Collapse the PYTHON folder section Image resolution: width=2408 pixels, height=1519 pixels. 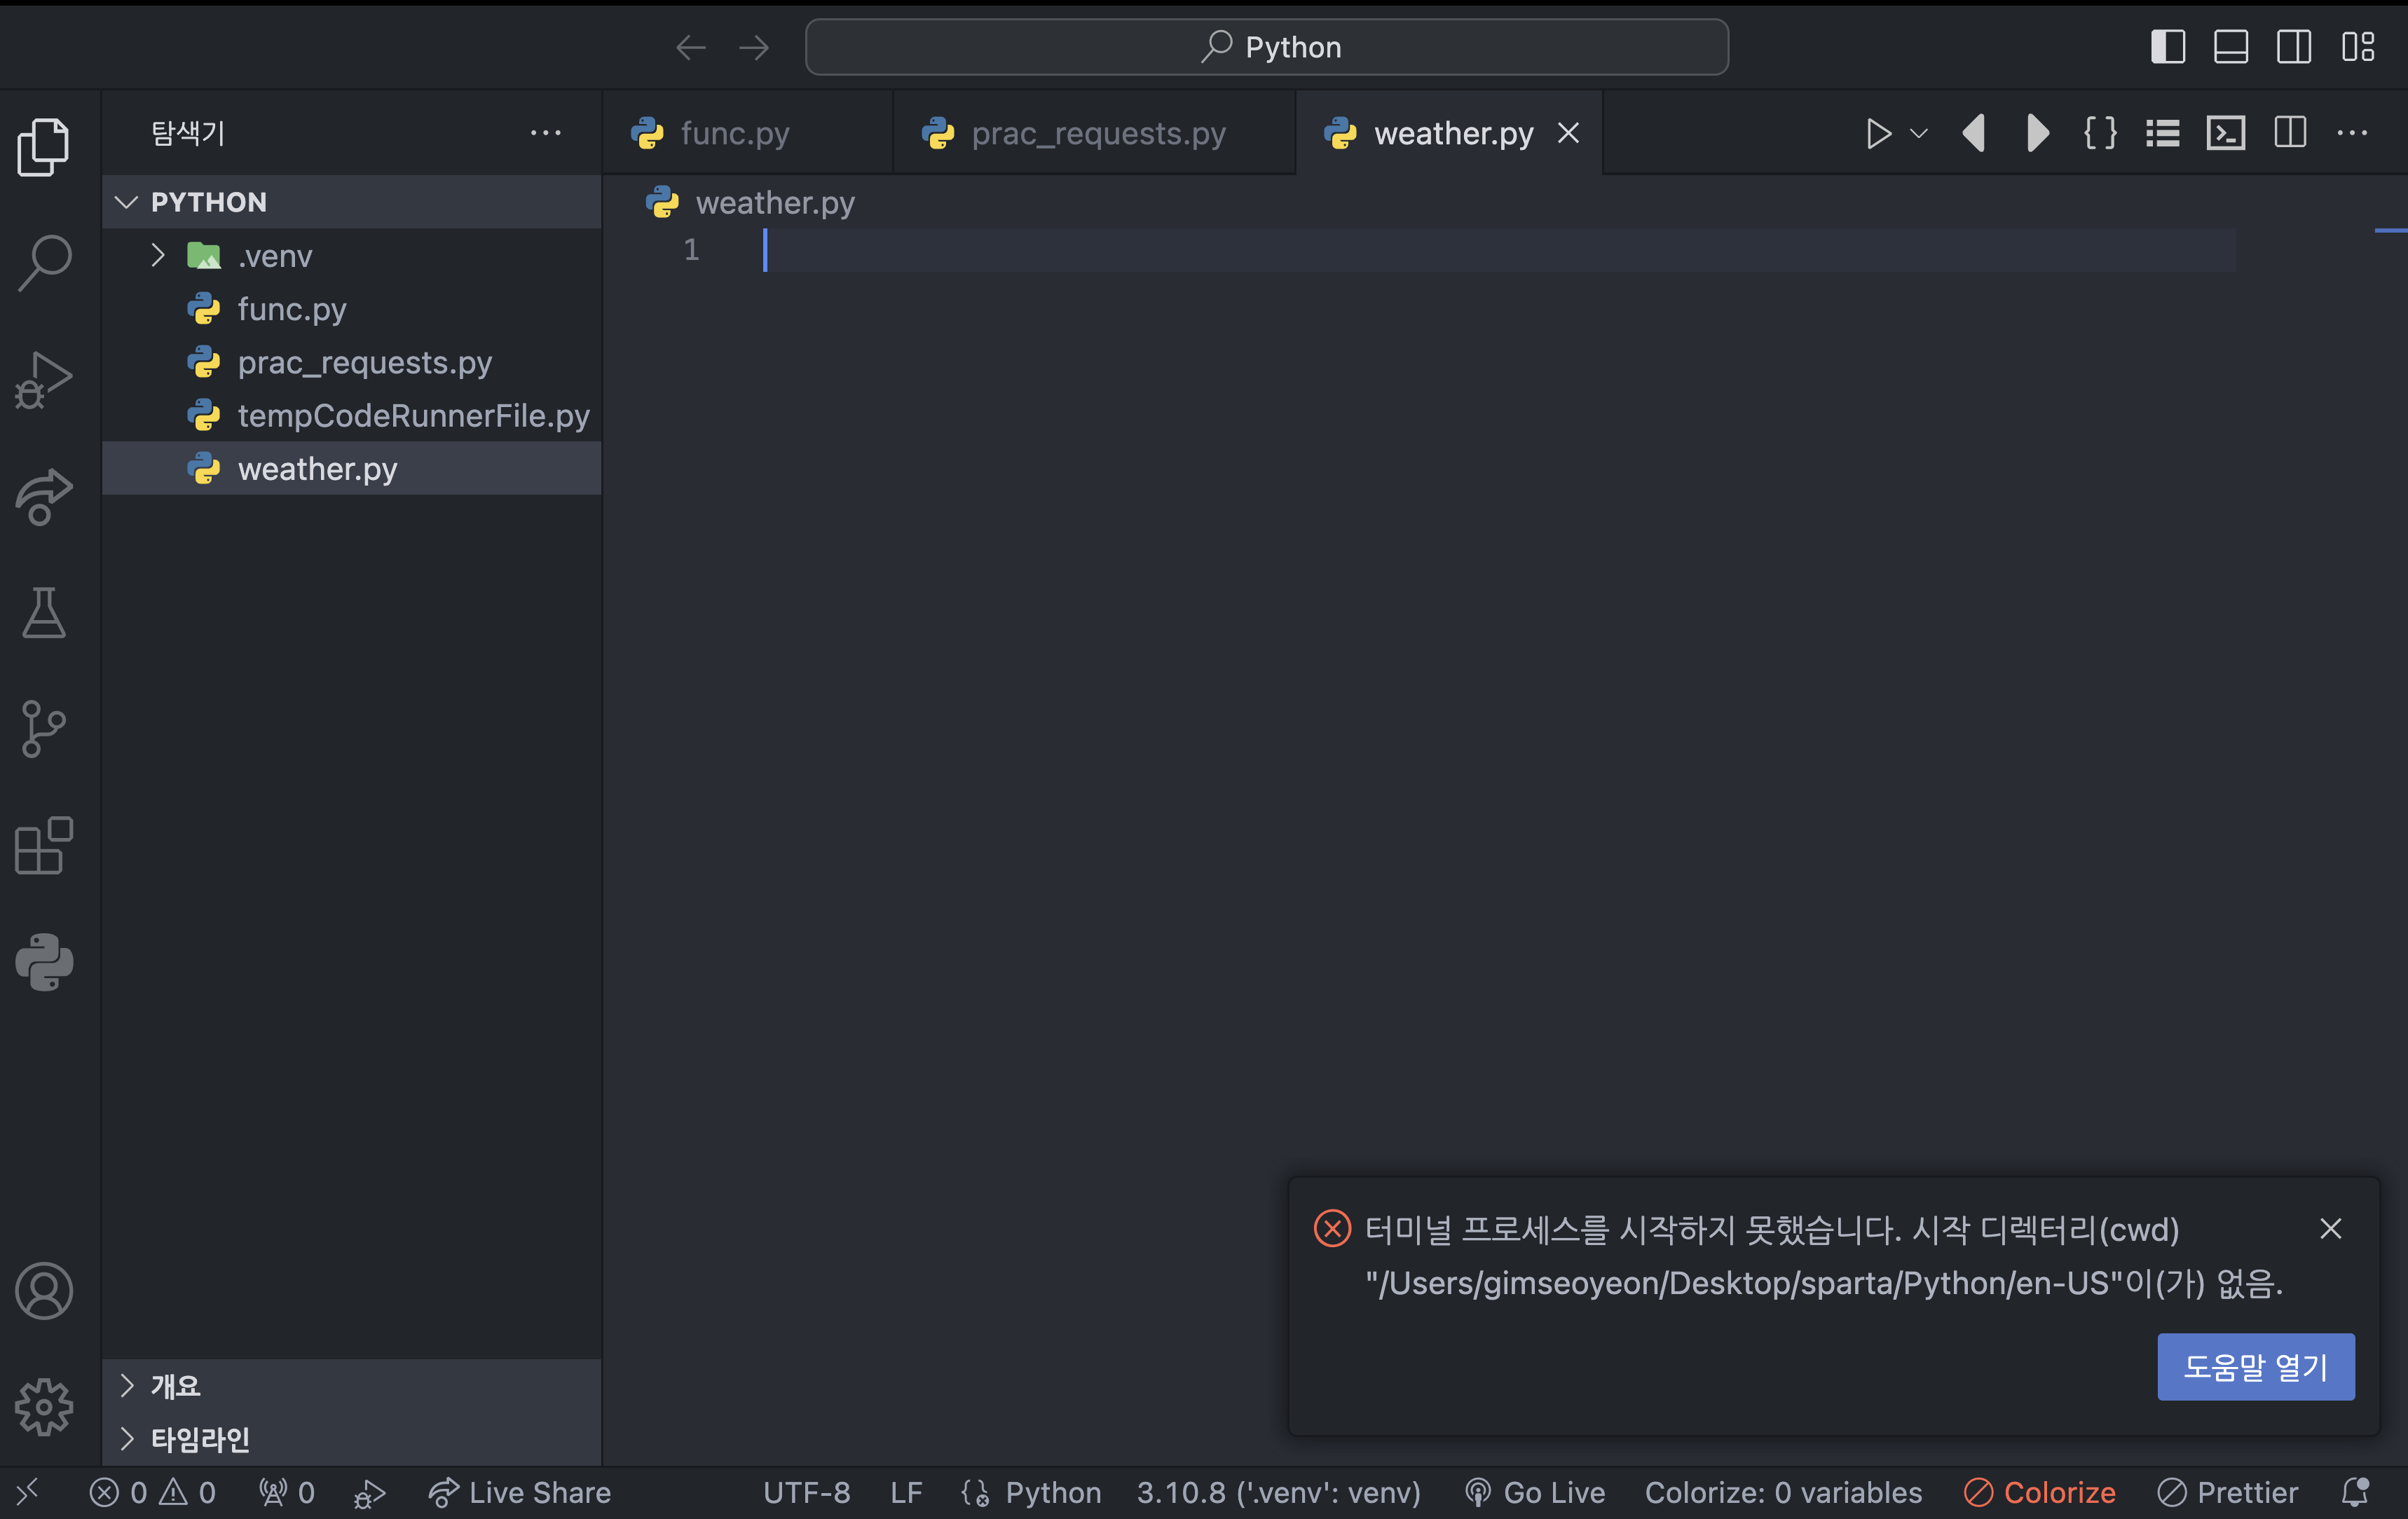coord(352,202)
